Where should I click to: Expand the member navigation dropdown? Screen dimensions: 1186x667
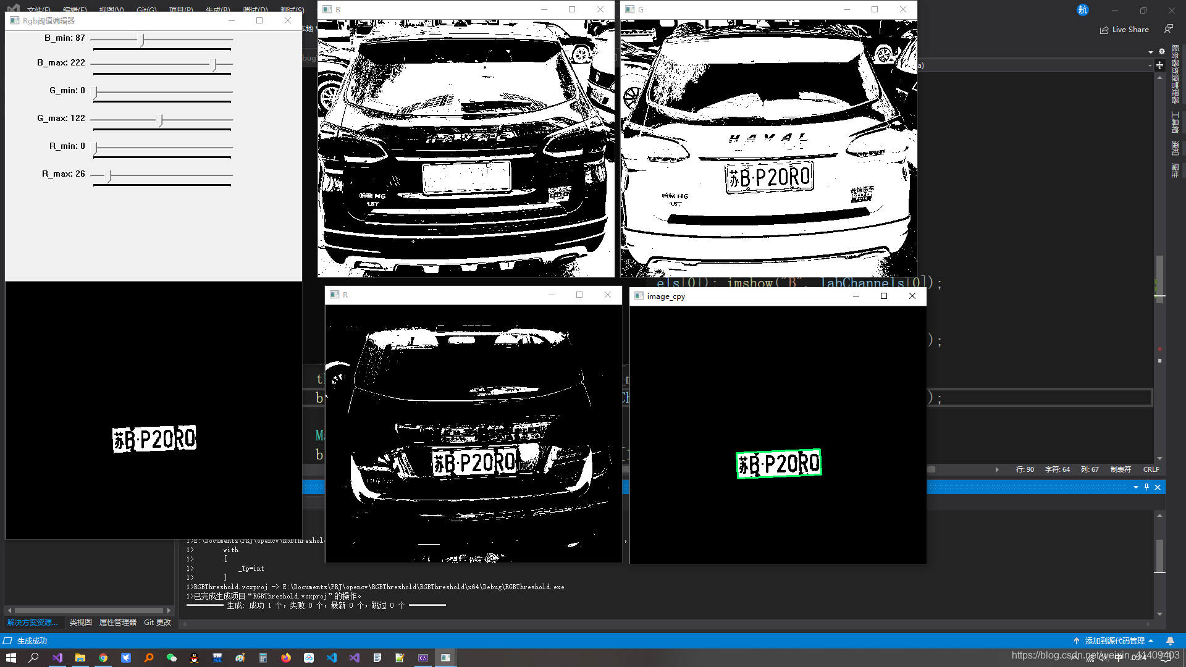[x=1150, y=65]
